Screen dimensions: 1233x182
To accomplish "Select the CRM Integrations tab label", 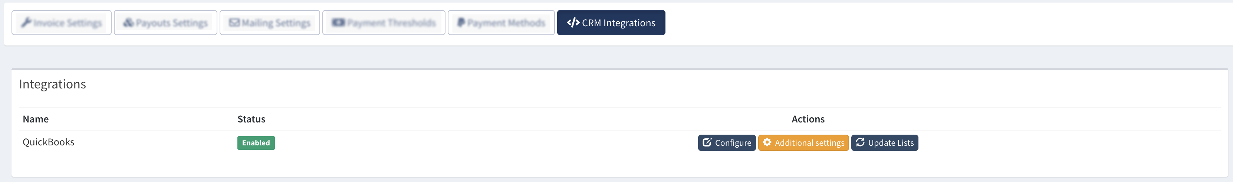I will (618, 23).
